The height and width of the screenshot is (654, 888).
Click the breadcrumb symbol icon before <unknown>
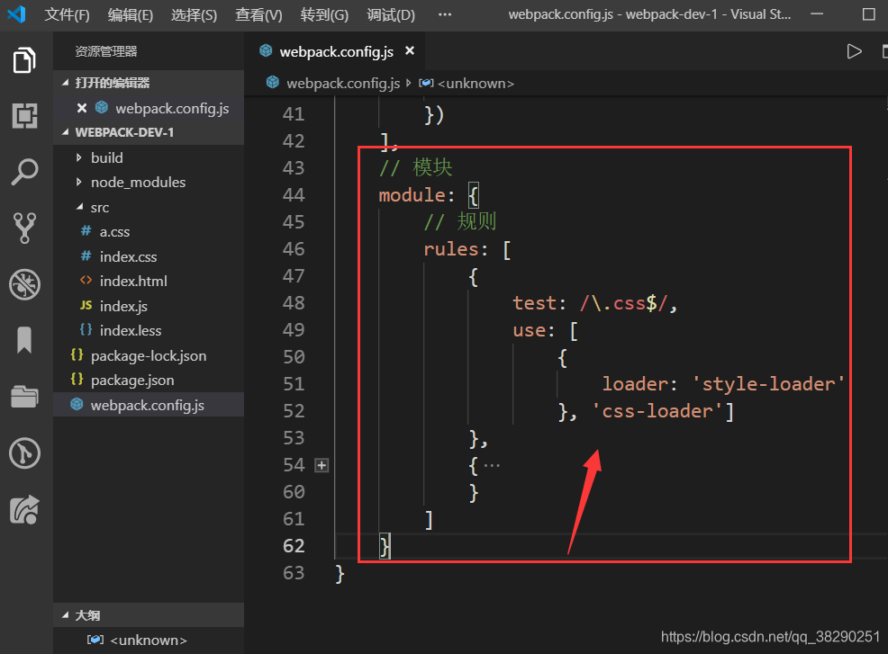tap(426, 83)
